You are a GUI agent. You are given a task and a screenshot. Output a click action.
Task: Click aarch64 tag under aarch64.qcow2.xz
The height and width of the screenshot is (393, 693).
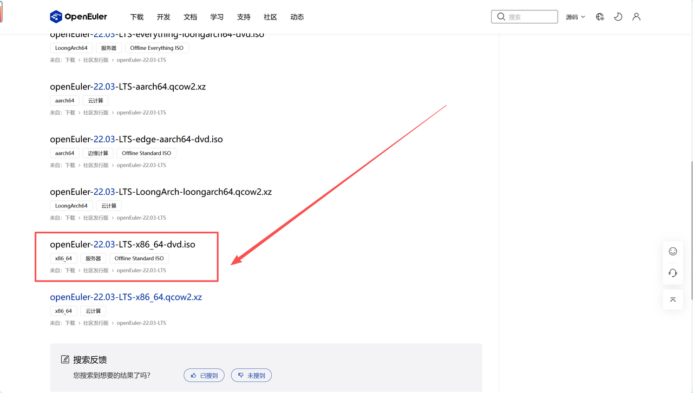pyautogui.click(x=64, y=101)
